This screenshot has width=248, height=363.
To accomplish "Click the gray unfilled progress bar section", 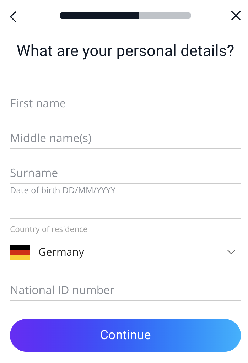I will tap(165, 16).
